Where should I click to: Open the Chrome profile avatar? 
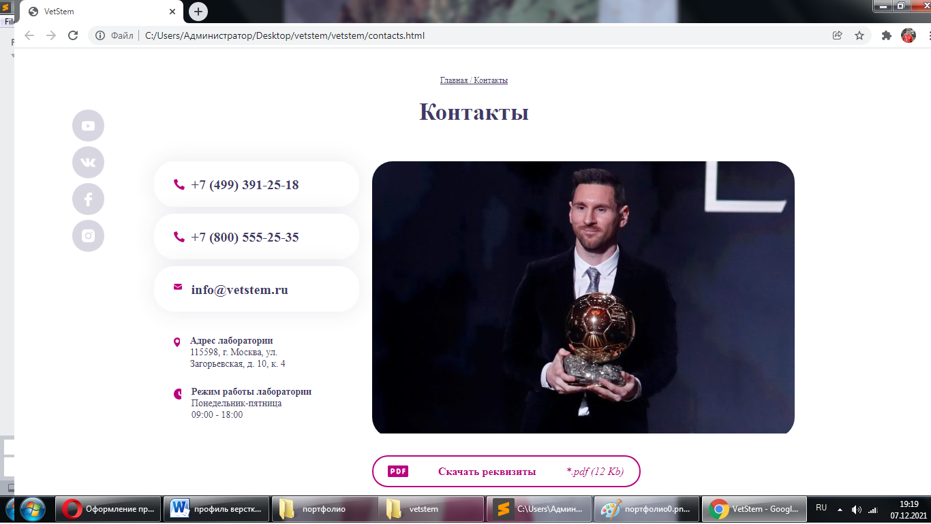(909, 35)
